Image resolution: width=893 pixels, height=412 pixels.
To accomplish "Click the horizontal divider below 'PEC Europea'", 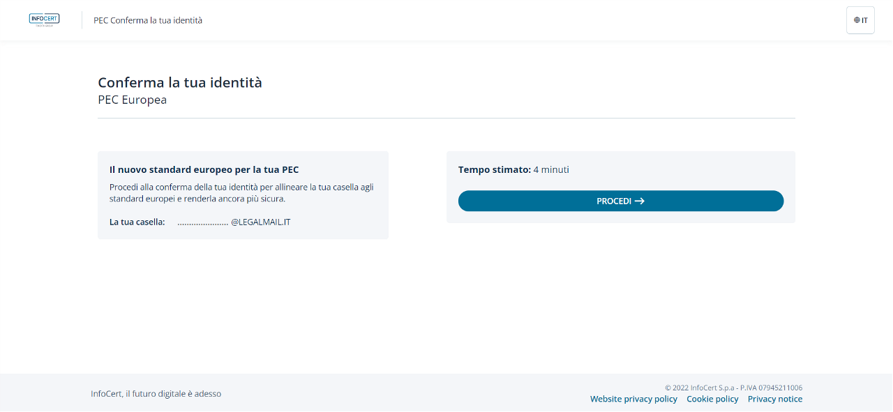I will [x=446, y=119].
